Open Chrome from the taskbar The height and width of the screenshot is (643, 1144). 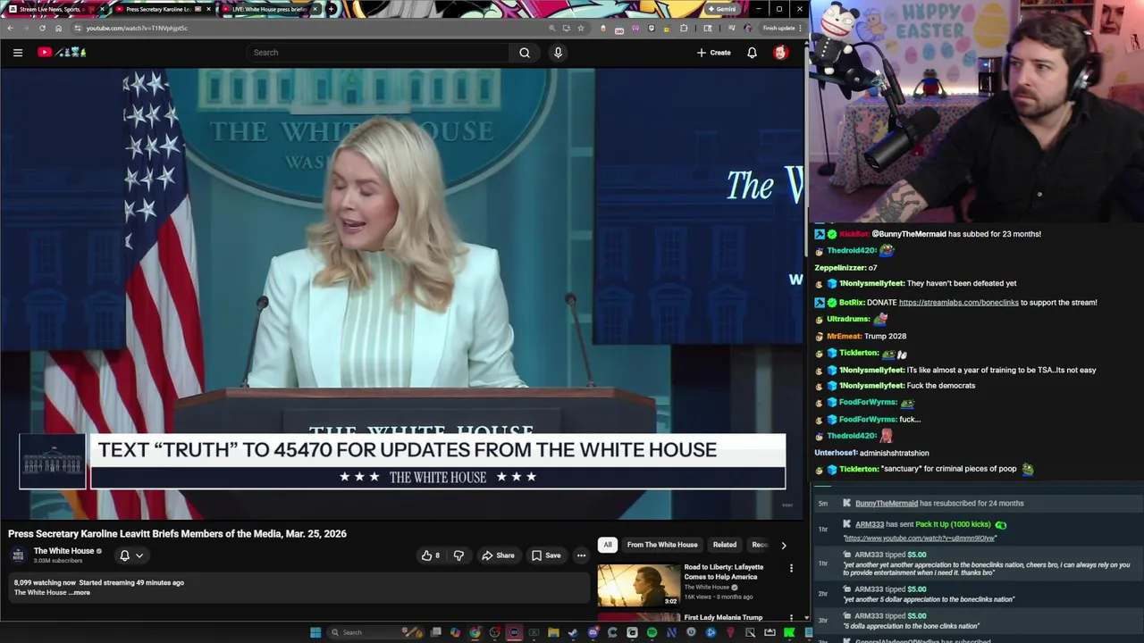475,632
